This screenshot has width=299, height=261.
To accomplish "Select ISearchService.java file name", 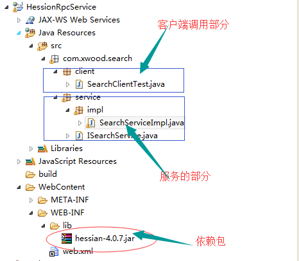I will coord(123,136).
